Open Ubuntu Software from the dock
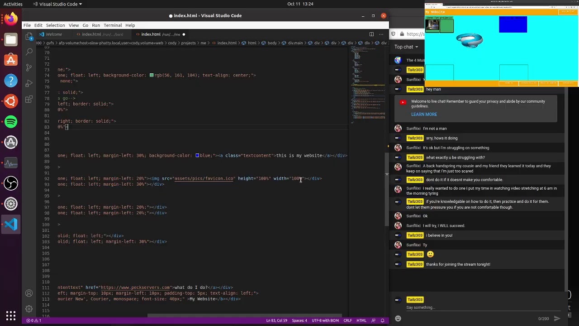Screen dimensions: 579x326 11,60
